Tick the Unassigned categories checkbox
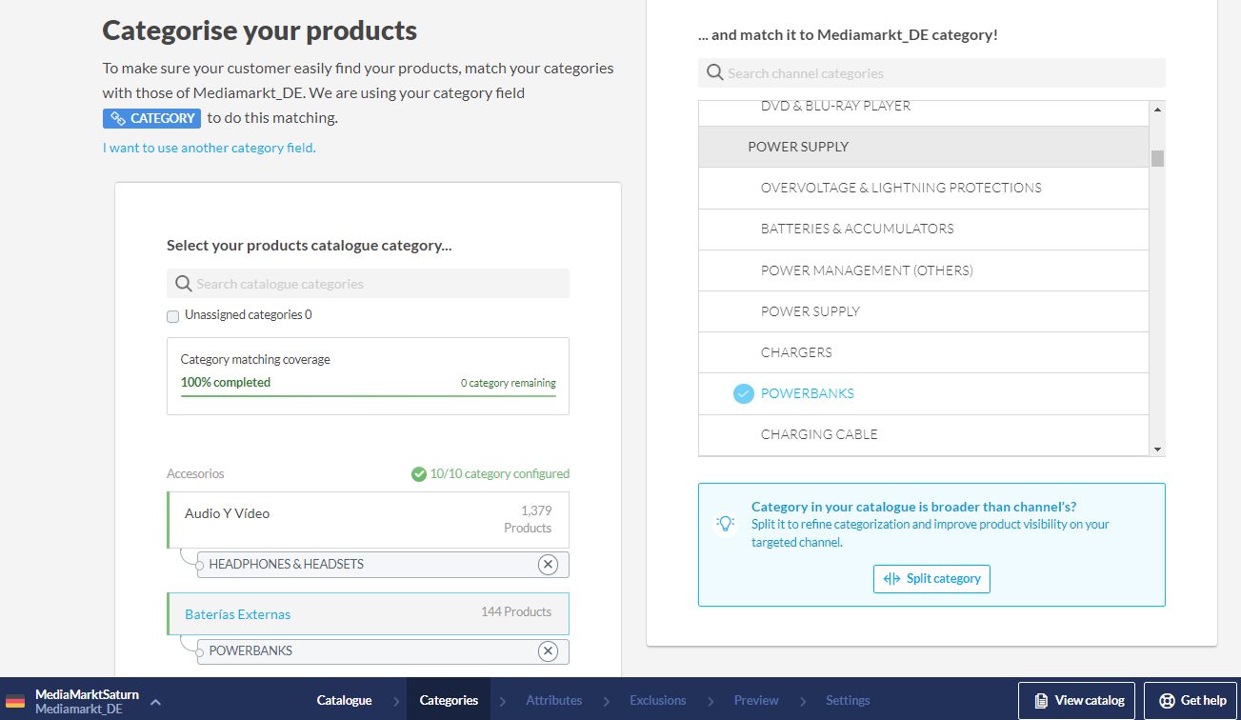 (x=172, y=316)
